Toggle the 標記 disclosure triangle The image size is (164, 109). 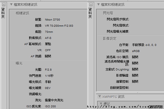click(101, 104)
